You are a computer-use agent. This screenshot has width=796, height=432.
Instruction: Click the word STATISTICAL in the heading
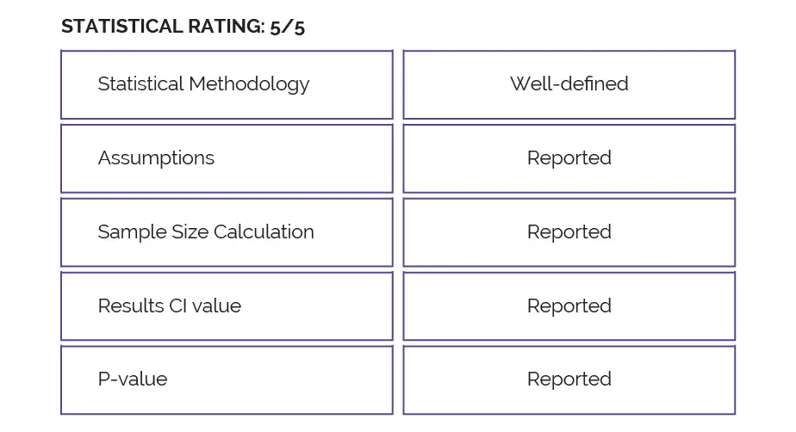120,27
